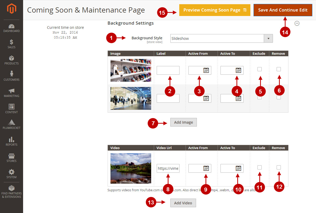
Task: Open the Reports menu in the sidebar
Action: [x=12, y=141]
